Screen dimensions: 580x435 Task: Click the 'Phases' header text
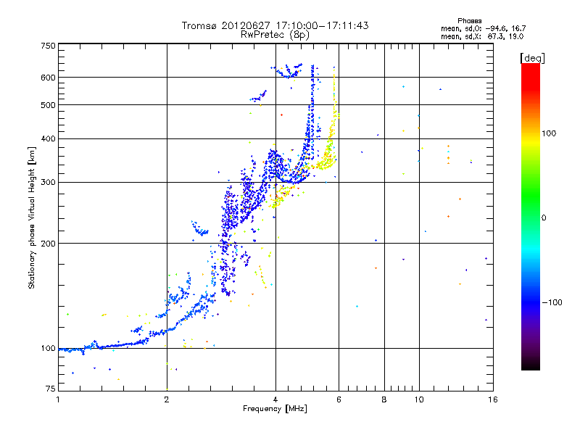click(x=469, y=21)
